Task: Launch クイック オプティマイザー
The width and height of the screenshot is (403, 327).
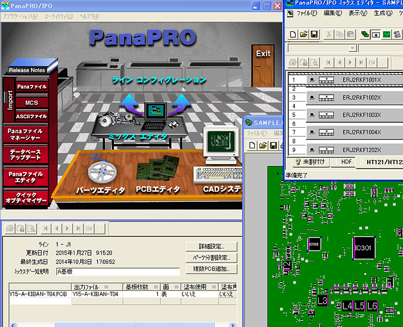Action: point(26,198)
